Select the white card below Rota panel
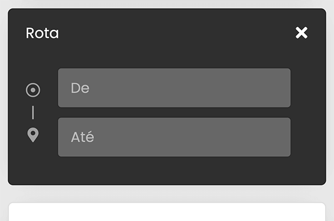This screenshot has height=221, width=334. click(x=167, y=212)
